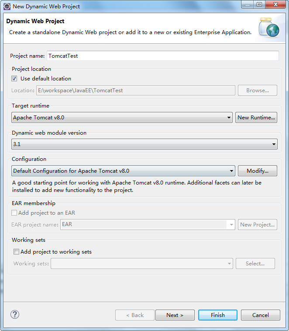Click the web project jar globe icon

[x=268, y=28]
